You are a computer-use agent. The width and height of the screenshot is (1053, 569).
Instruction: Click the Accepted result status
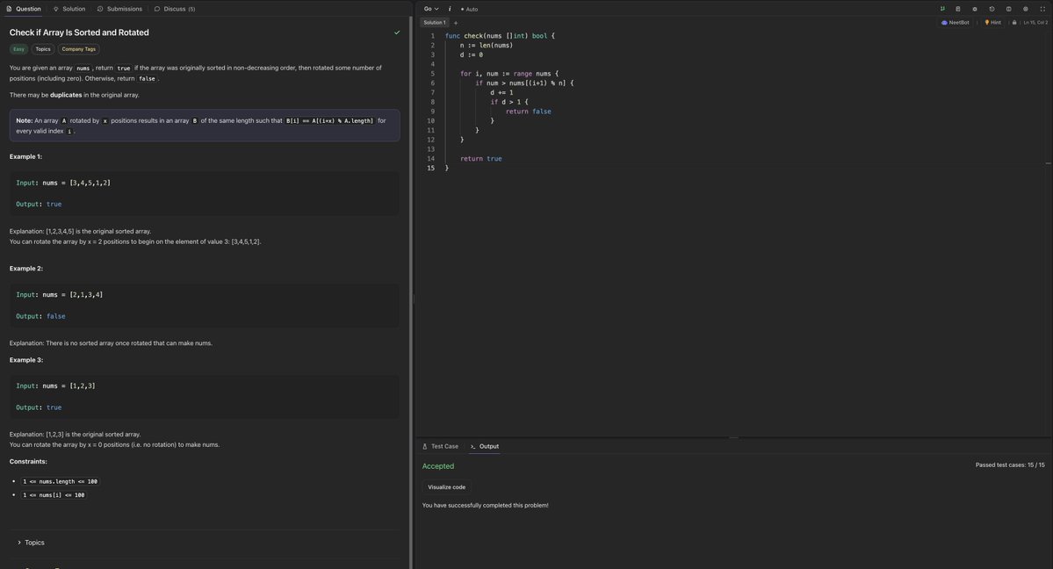point(438,466)
